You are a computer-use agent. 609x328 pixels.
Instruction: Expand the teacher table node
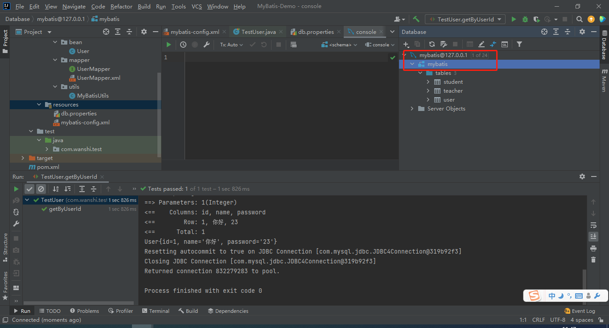click(x=428, y=91)
